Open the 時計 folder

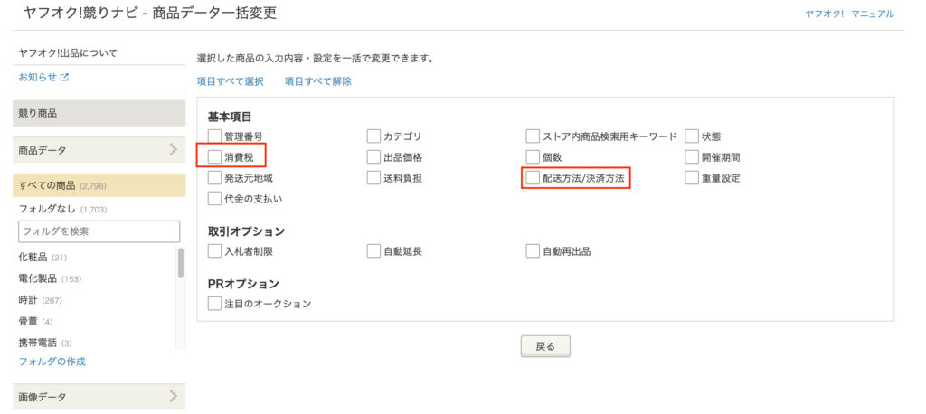coord(29,299)
